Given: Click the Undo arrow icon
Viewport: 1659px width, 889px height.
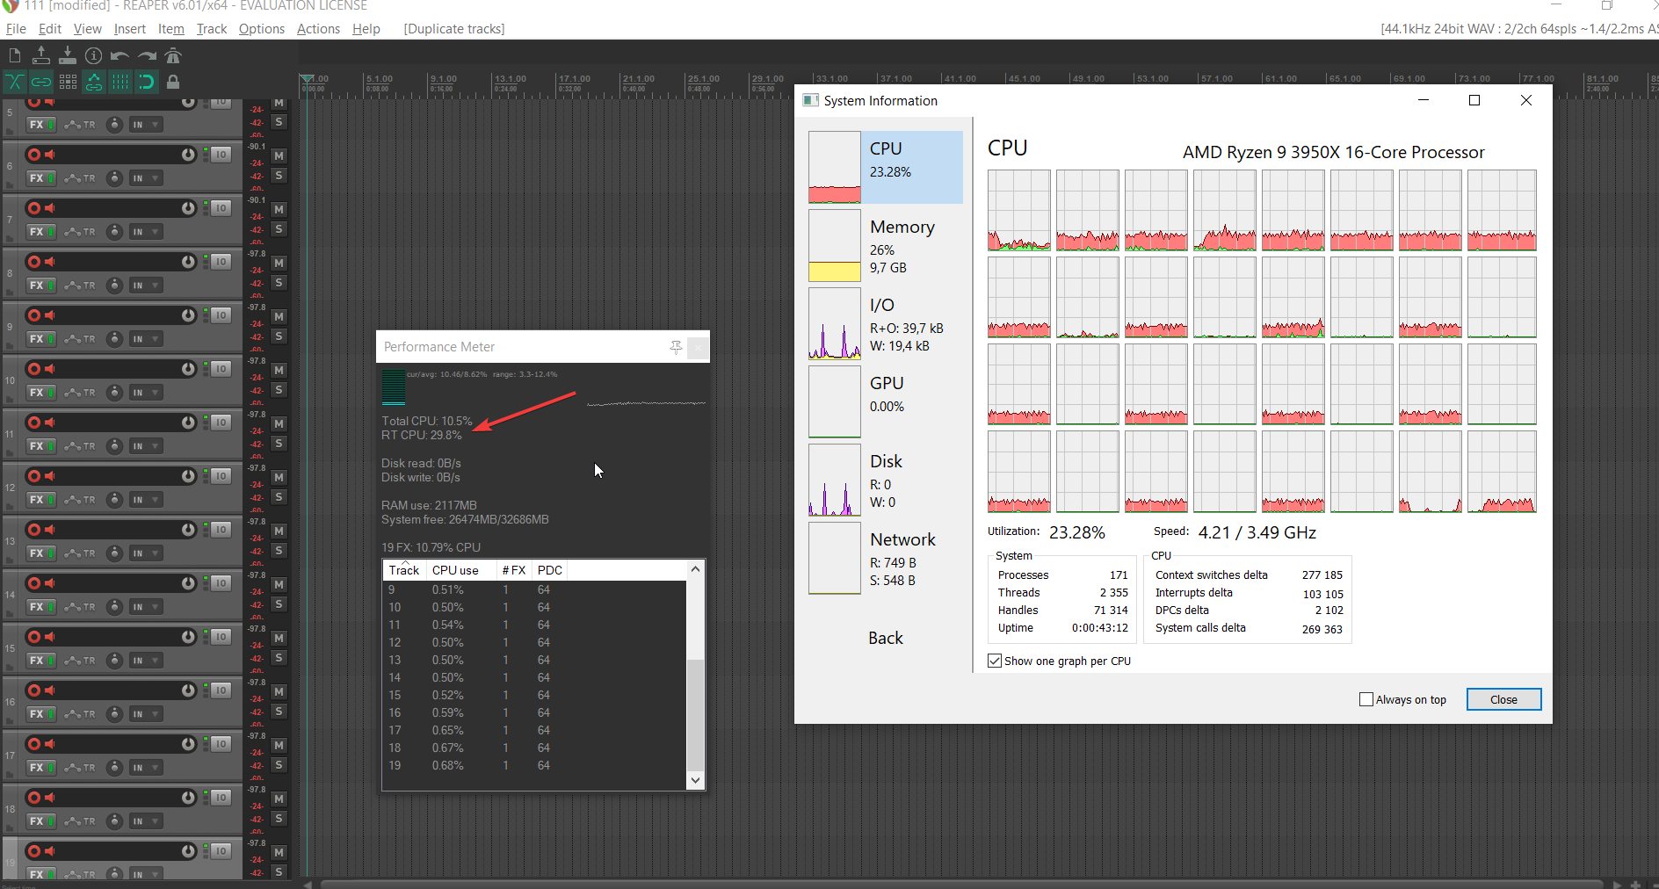Looking at the screenshot, I should tap(120, 56).
